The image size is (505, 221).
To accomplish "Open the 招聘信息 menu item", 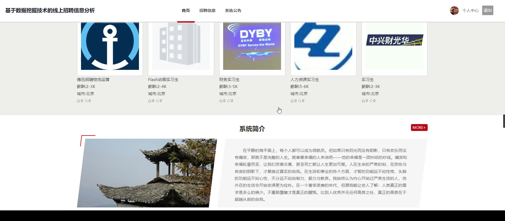I will coord(207,11).
